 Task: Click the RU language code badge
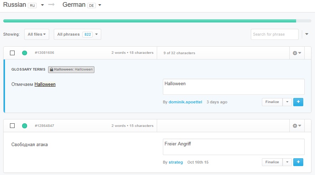32,5
